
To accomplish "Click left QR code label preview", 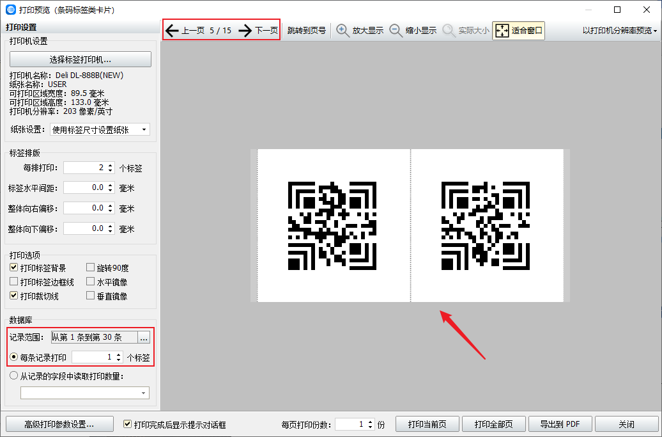I will [x=332, y=226].
